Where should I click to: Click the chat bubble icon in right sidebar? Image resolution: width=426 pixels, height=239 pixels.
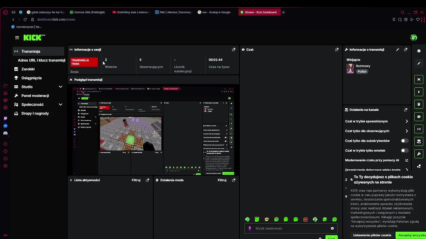point(419,117)
